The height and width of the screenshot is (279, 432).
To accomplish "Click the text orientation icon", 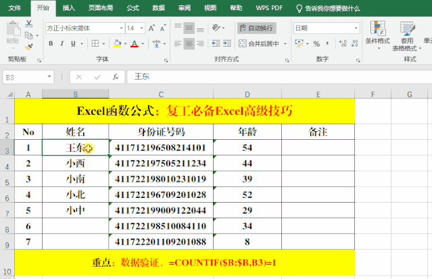I will point(216,28).
